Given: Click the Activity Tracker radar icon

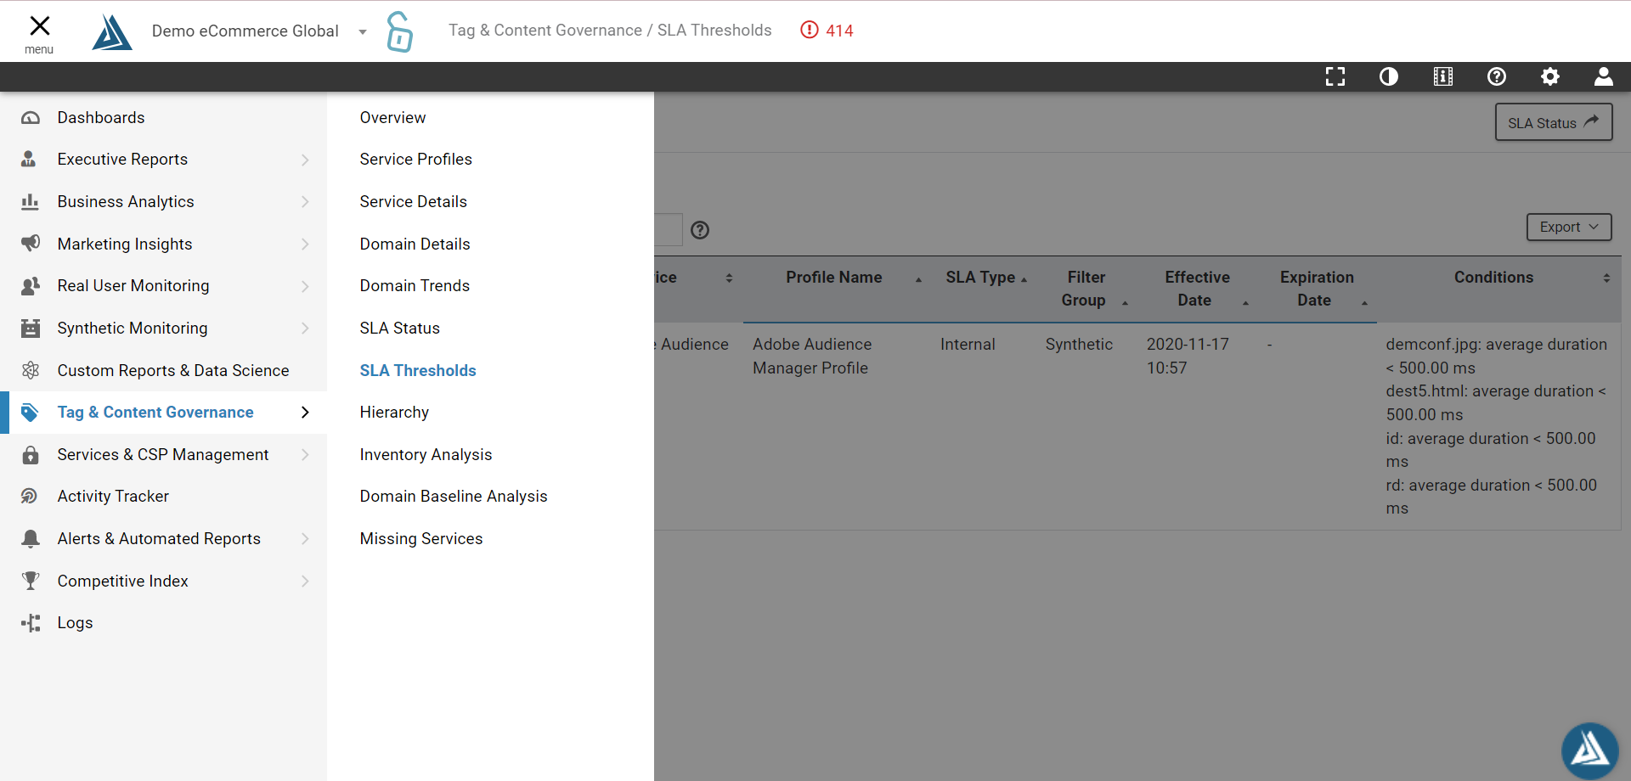Looking at the screenshot, I should pyautogui.click(x=30, y=497).
